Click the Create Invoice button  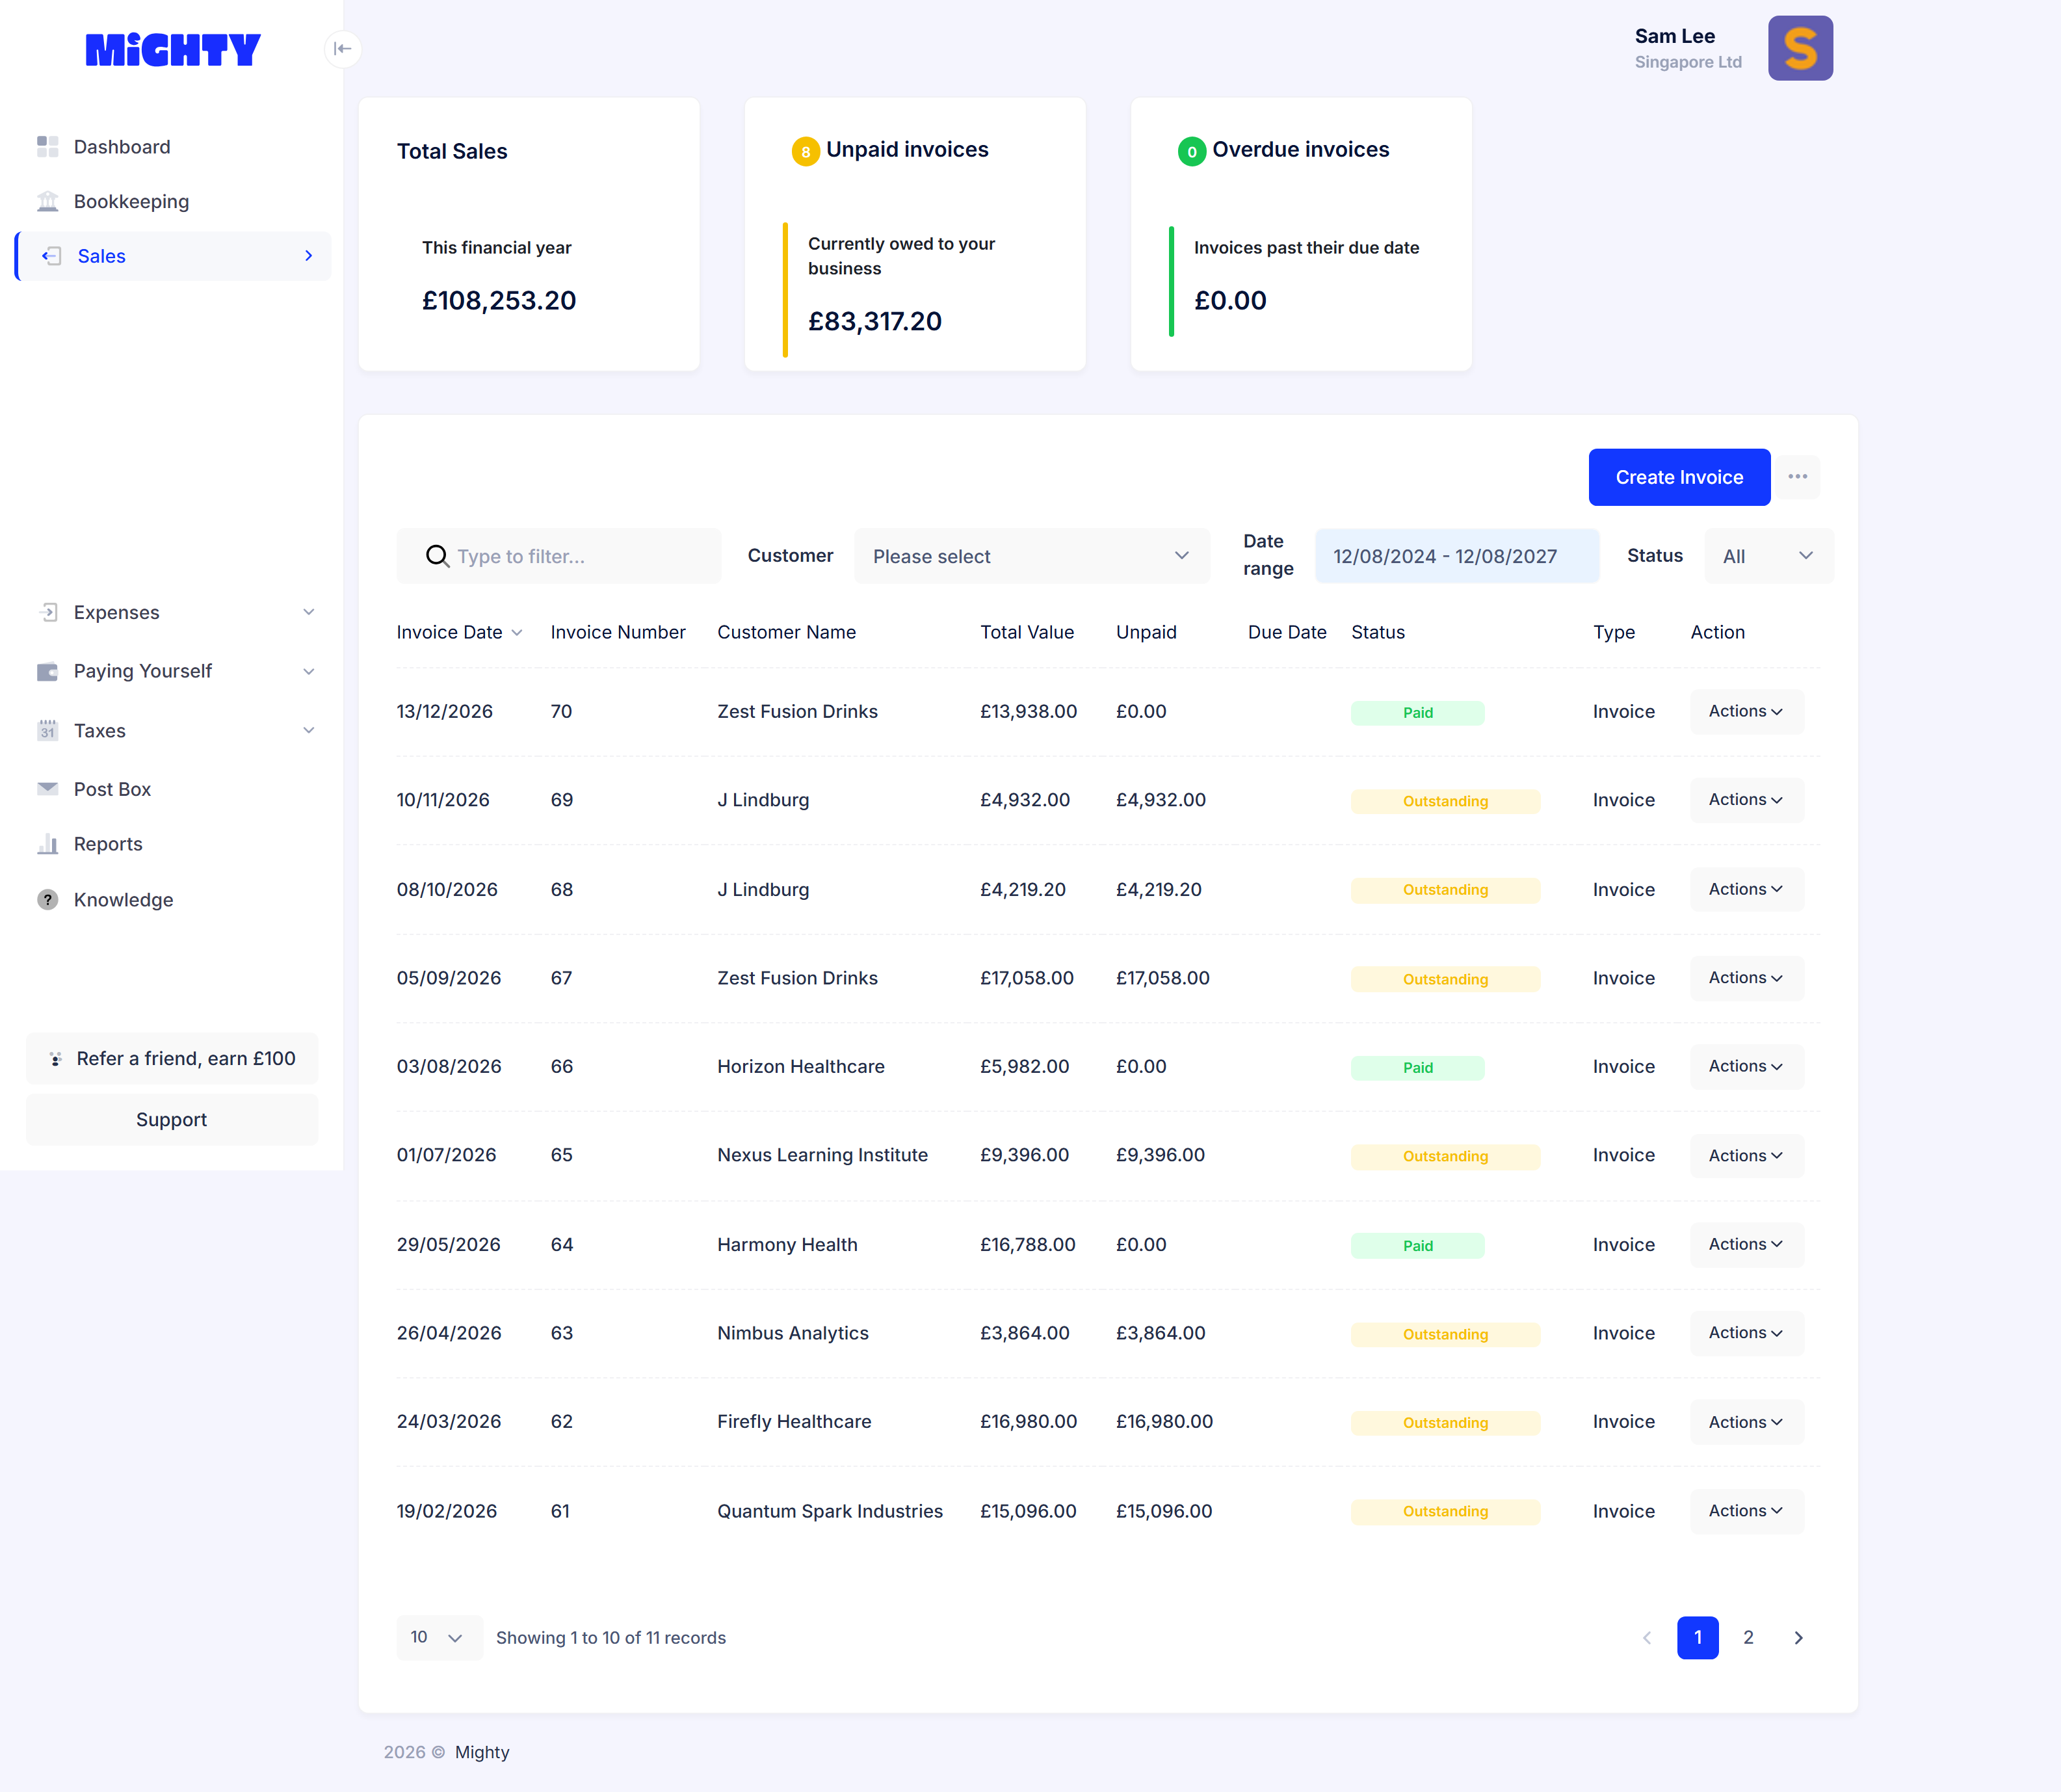(1679, 477)
